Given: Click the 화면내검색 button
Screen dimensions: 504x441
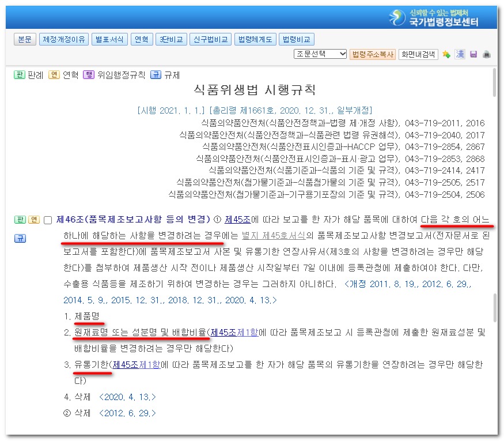Looking at the screenshot, I should [x=418, y=54].
